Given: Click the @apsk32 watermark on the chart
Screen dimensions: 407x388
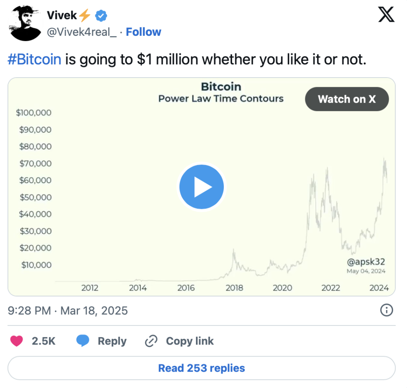Looking at the screenshot, I should pyautogui.click(x=366, y=261).
